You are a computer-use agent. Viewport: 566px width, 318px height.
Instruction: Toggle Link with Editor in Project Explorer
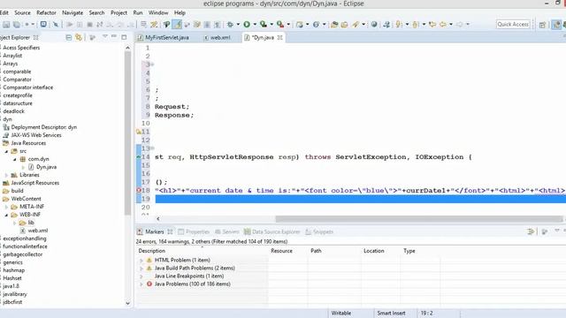[79, 37]
